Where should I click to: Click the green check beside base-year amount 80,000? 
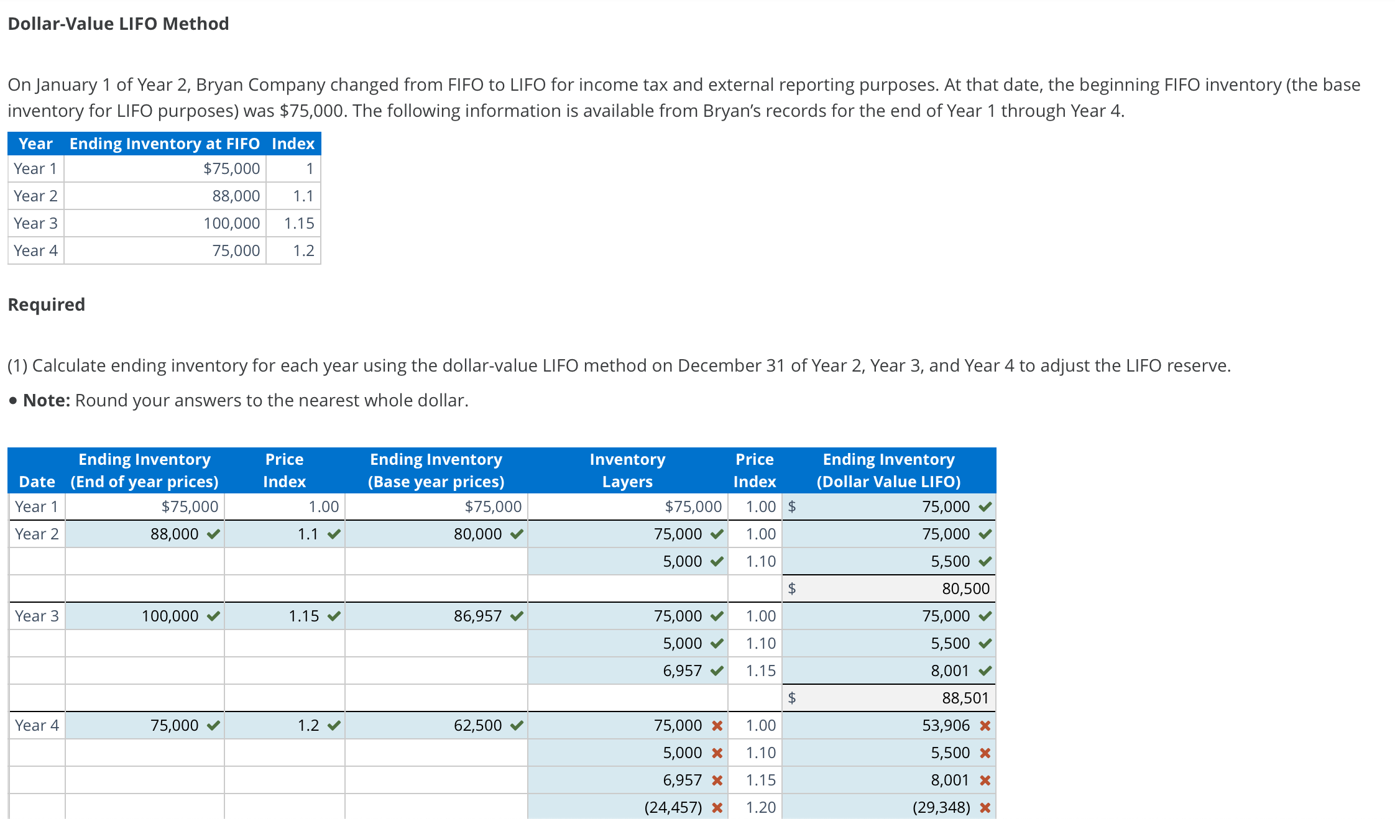515,533
